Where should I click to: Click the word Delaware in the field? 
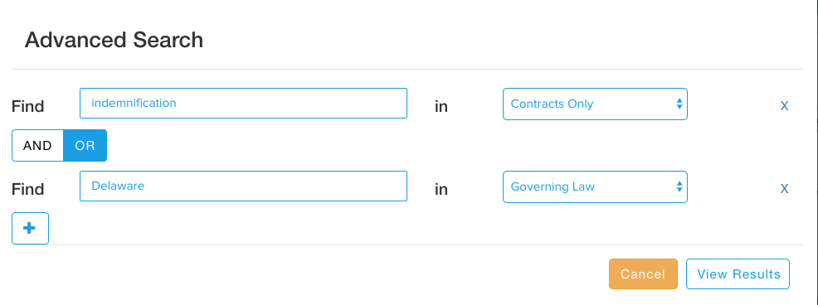(118, 186)
